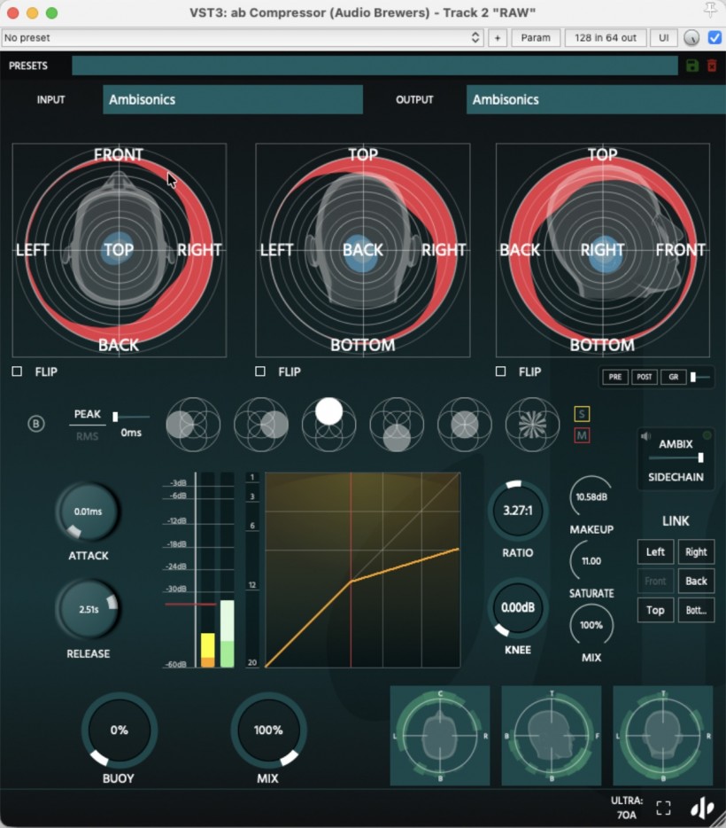Click the ULTRA: 7OA quality label
The image size is (726, 828).
(626, 808)
